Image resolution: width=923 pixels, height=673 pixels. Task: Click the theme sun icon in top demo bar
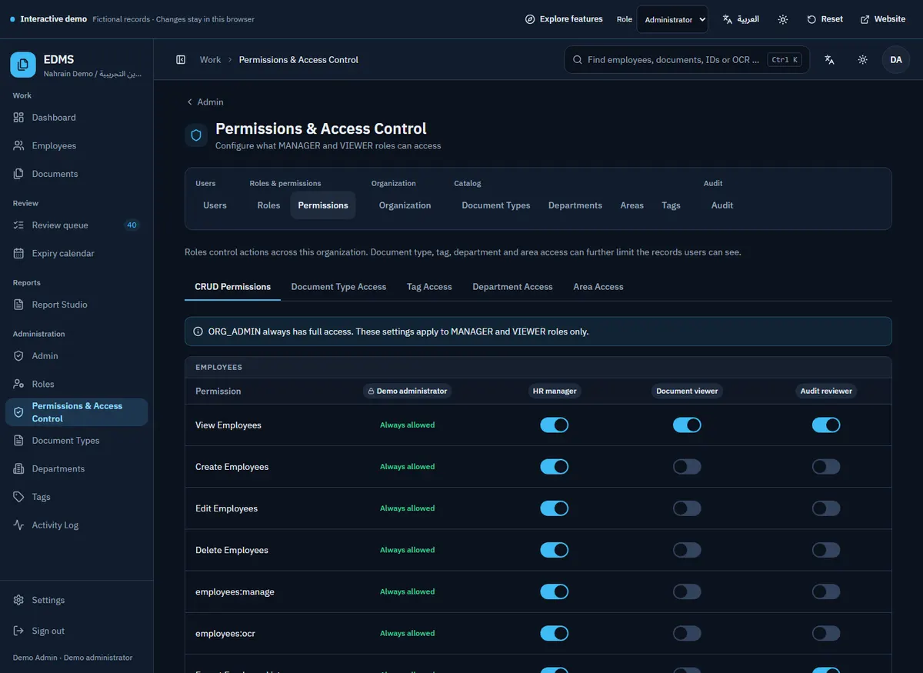tap(782, 19)
